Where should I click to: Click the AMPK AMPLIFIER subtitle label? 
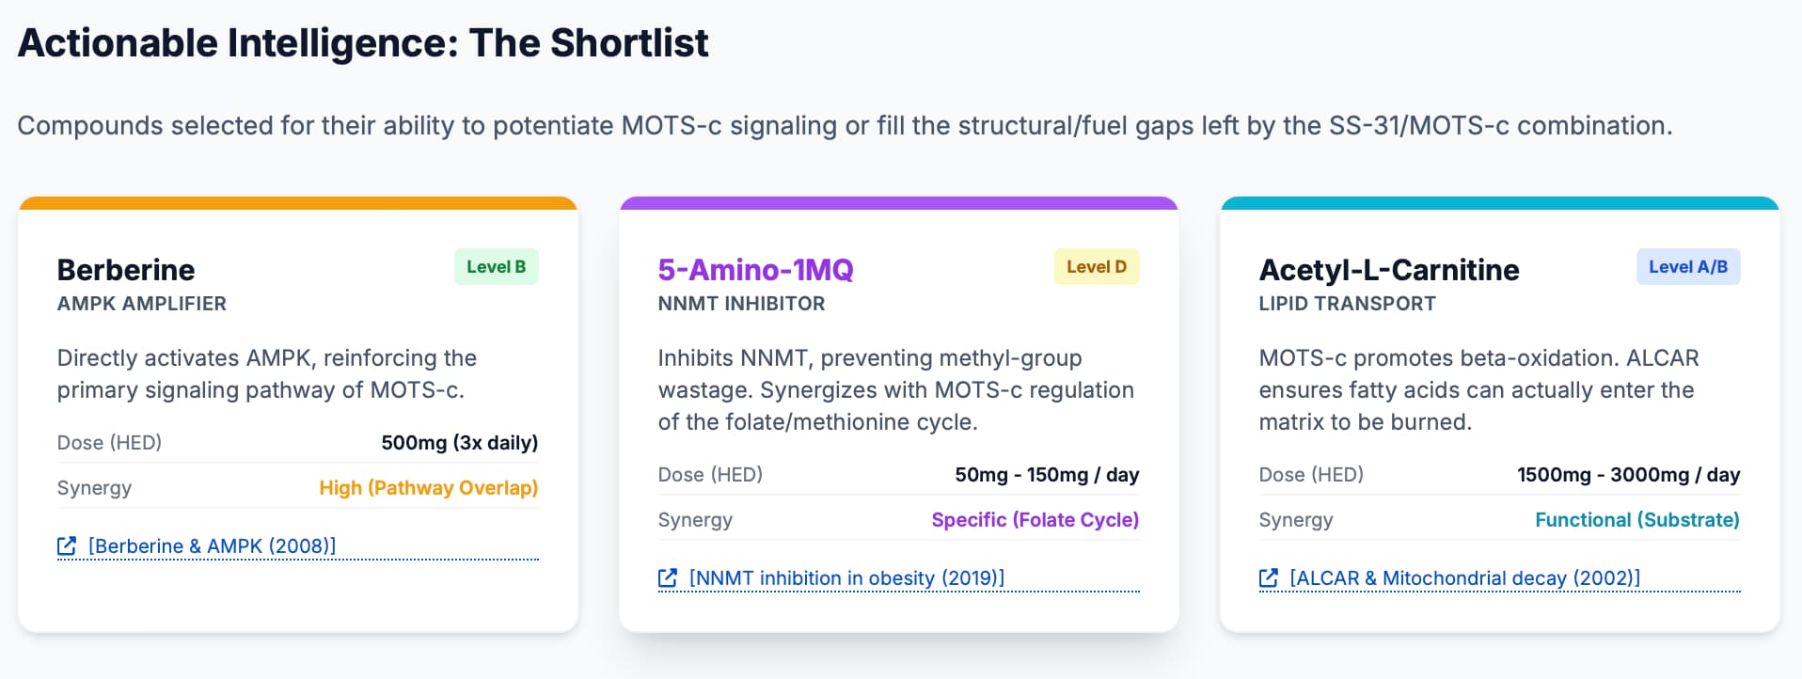click(x=142, y=304)
